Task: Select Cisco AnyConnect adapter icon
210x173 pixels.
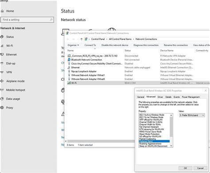Action: 69,64
